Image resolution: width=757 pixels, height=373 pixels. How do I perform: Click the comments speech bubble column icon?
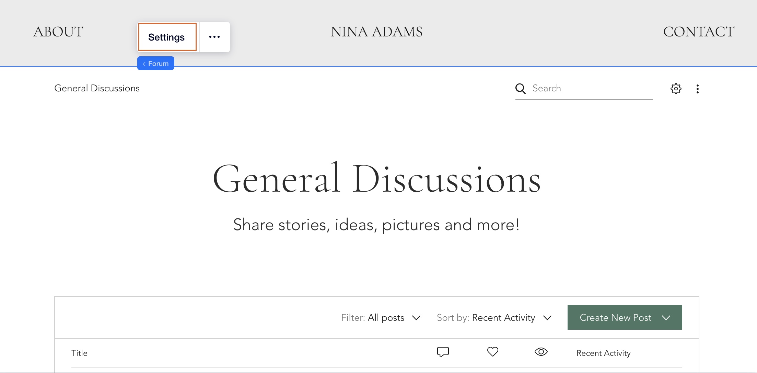(x=443, y=352)
